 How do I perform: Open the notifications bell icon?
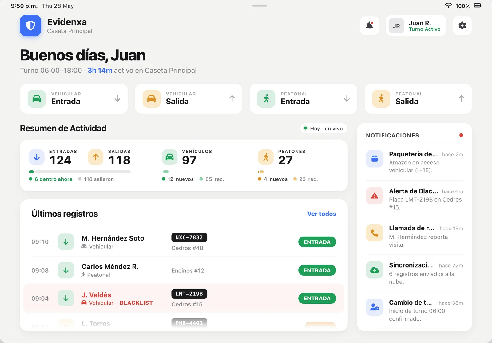point(370,25)
